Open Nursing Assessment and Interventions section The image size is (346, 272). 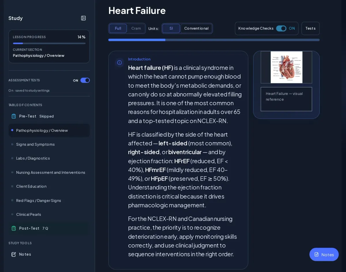pyautogui.click(x=49, y=172)
